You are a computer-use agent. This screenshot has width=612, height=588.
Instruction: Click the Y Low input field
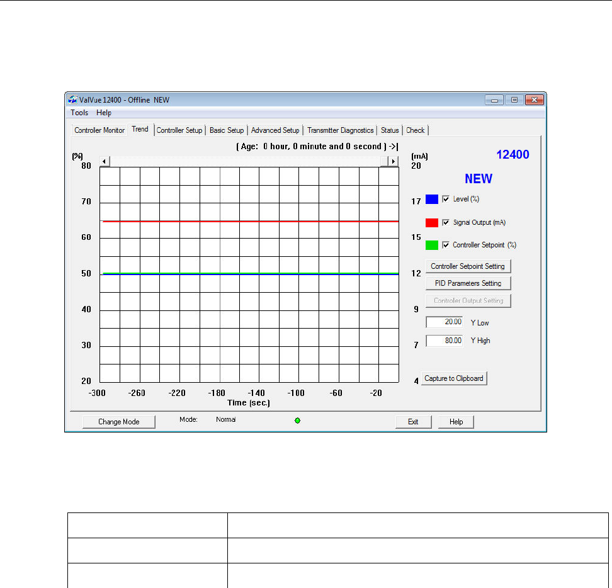[x=445, y=322]
